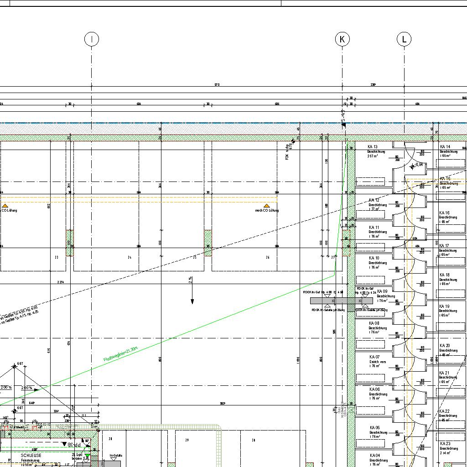Select the black section arrow below axis K
467x467 pixels.
click(343, 125)
